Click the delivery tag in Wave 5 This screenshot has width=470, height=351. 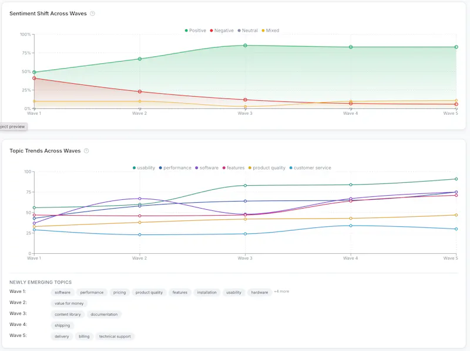point(62,337)
